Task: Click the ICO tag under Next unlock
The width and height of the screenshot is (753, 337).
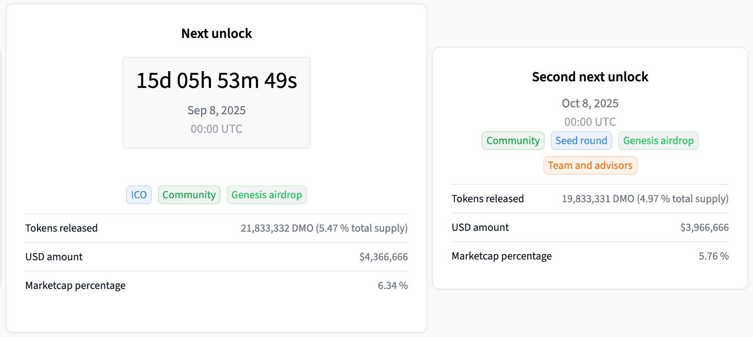Action: tap(139, 195)
